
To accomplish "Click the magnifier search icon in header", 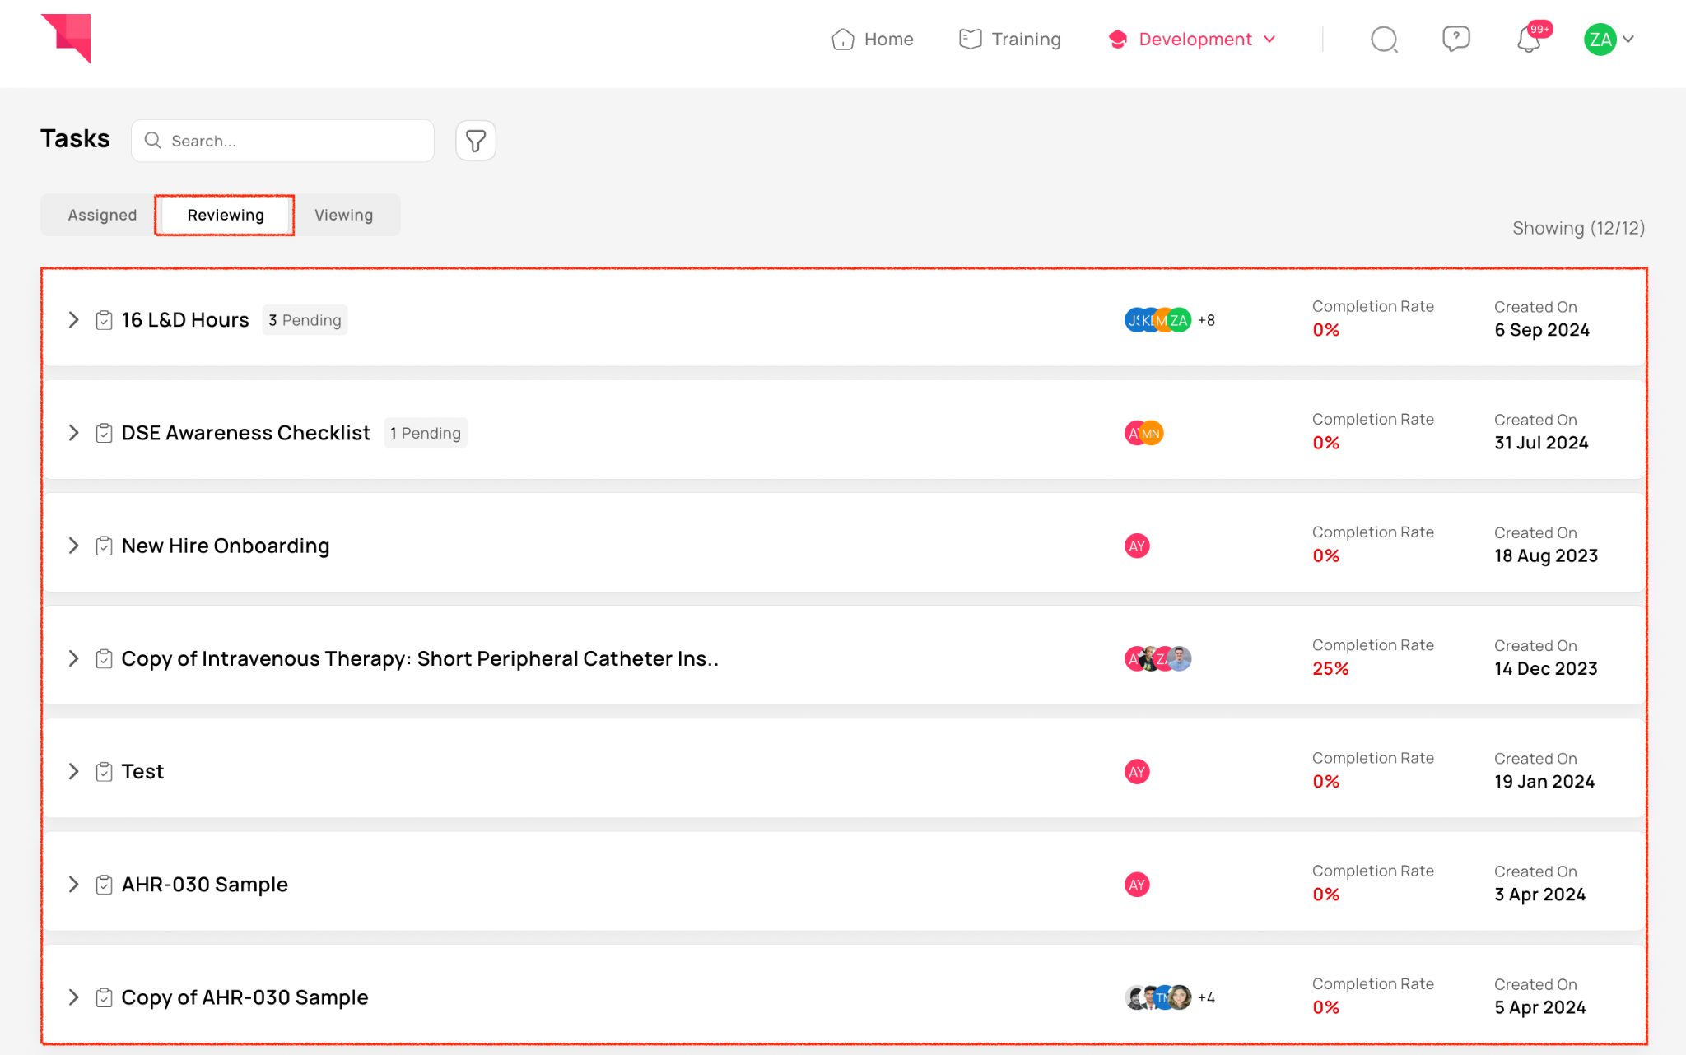I will tap(1384, 40).
